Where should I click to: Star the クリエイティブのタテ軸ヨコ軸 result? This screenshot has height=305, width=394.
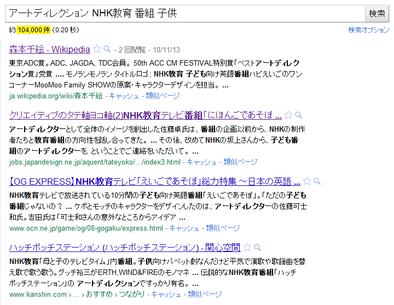[288, 115]
